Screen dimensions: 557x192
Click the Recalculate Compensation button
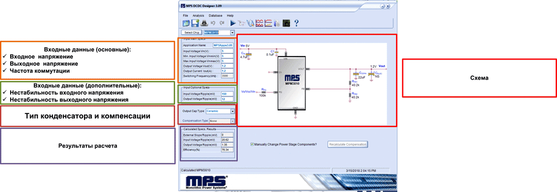(x=348, y=144)
